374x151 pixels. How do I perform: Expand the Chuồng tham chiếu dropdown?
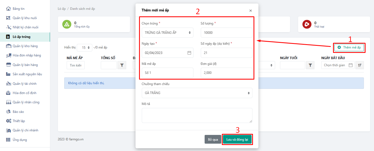[197, 93]
